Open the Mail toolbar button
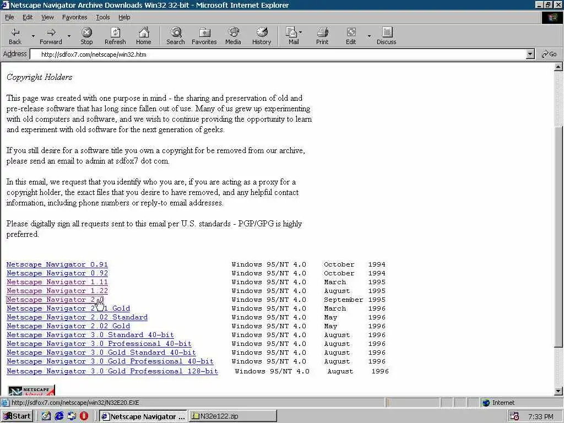Screen dimensions: 564x423 coord(294,36)
